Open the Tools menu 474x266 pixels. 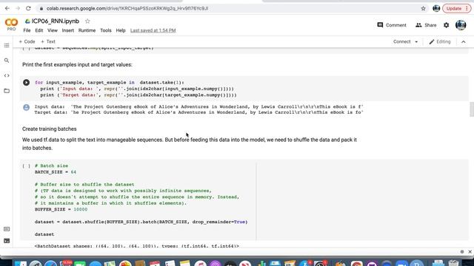(106, 30)
